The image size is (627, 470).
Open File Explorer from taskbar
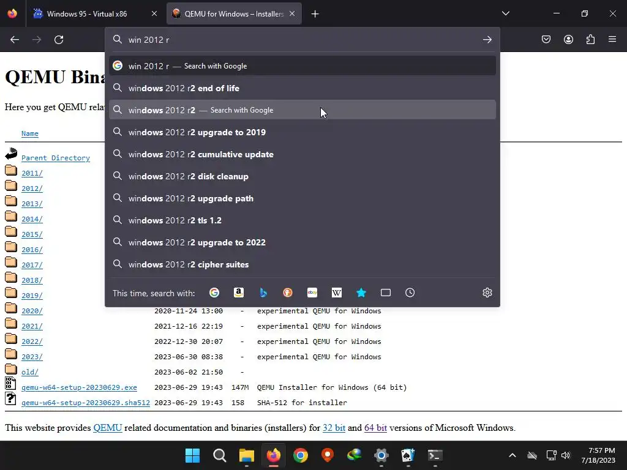[x=247, y=455]
